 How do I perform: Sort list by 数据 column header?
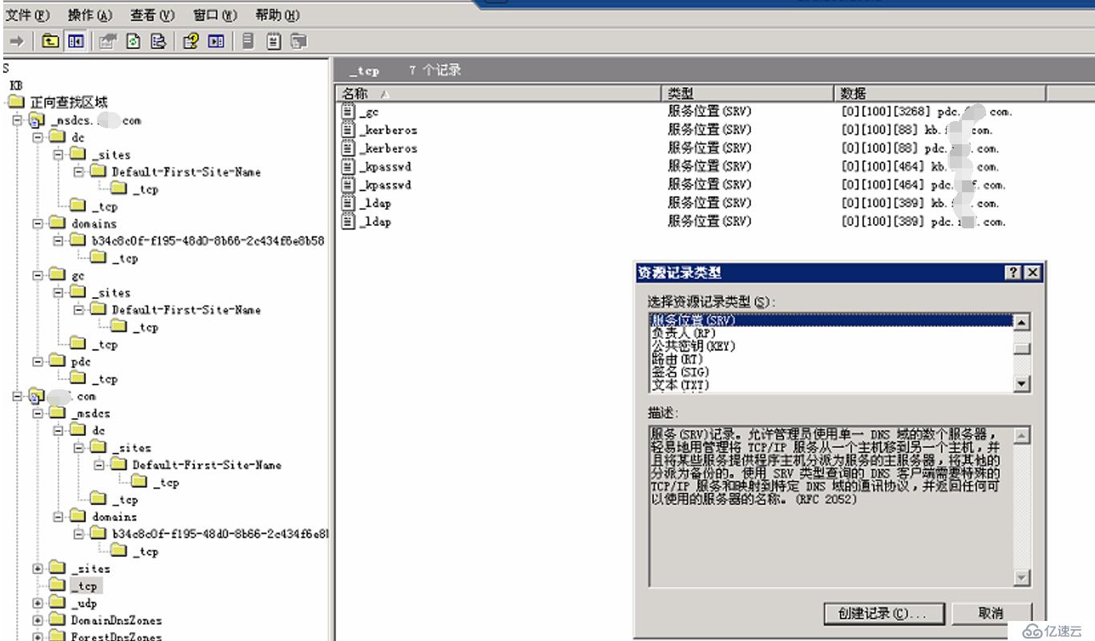click(940, 94)
